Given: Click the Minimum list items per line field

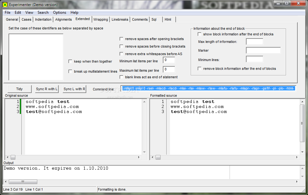Looking at the screenshot, I should point(169,60).
